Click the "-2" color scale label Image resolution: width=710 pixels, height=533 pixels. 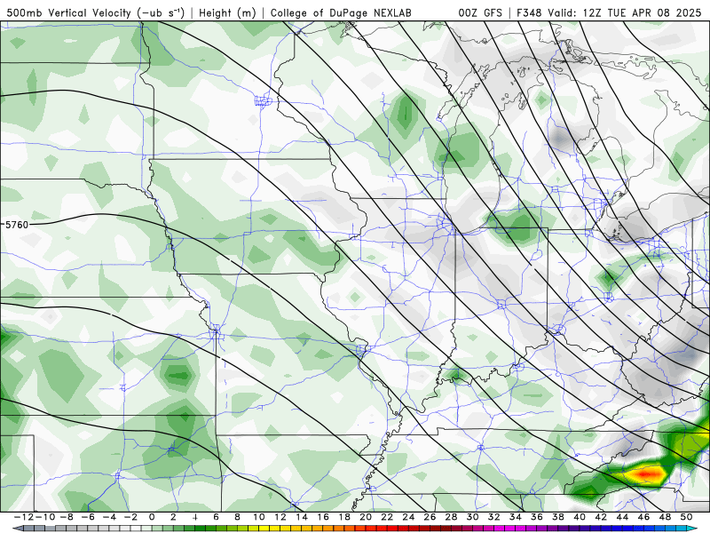(130, 517)
